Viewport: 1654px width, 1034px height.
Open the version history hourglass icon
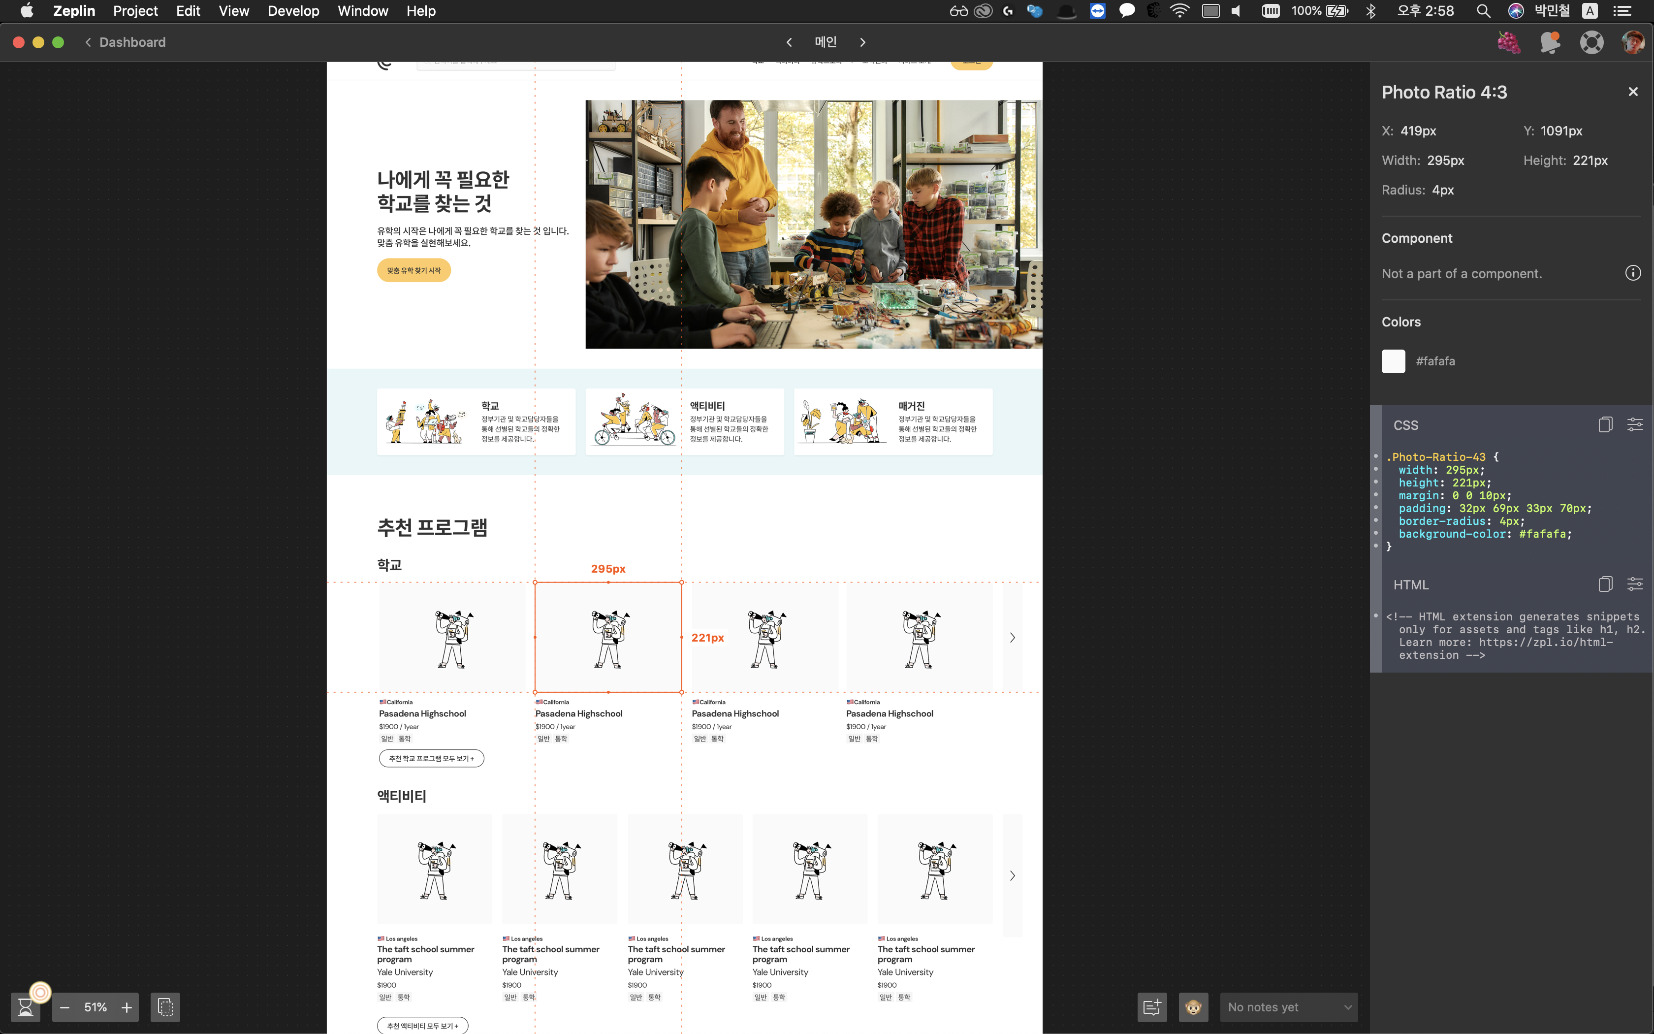tap(25, 1006)
